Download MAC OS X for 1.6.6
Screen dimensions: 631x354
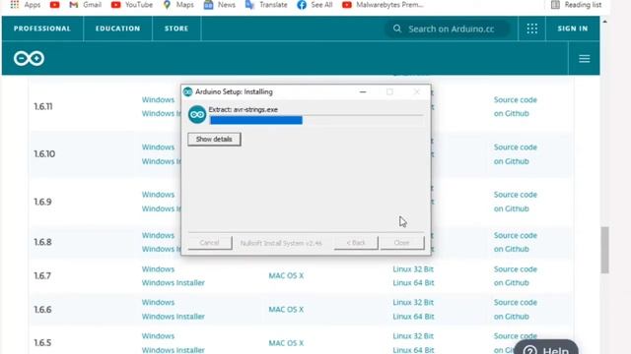286,310
